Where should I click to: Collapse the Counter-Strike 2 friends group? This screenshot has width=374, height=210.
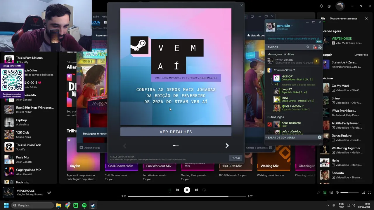point(284,70)
